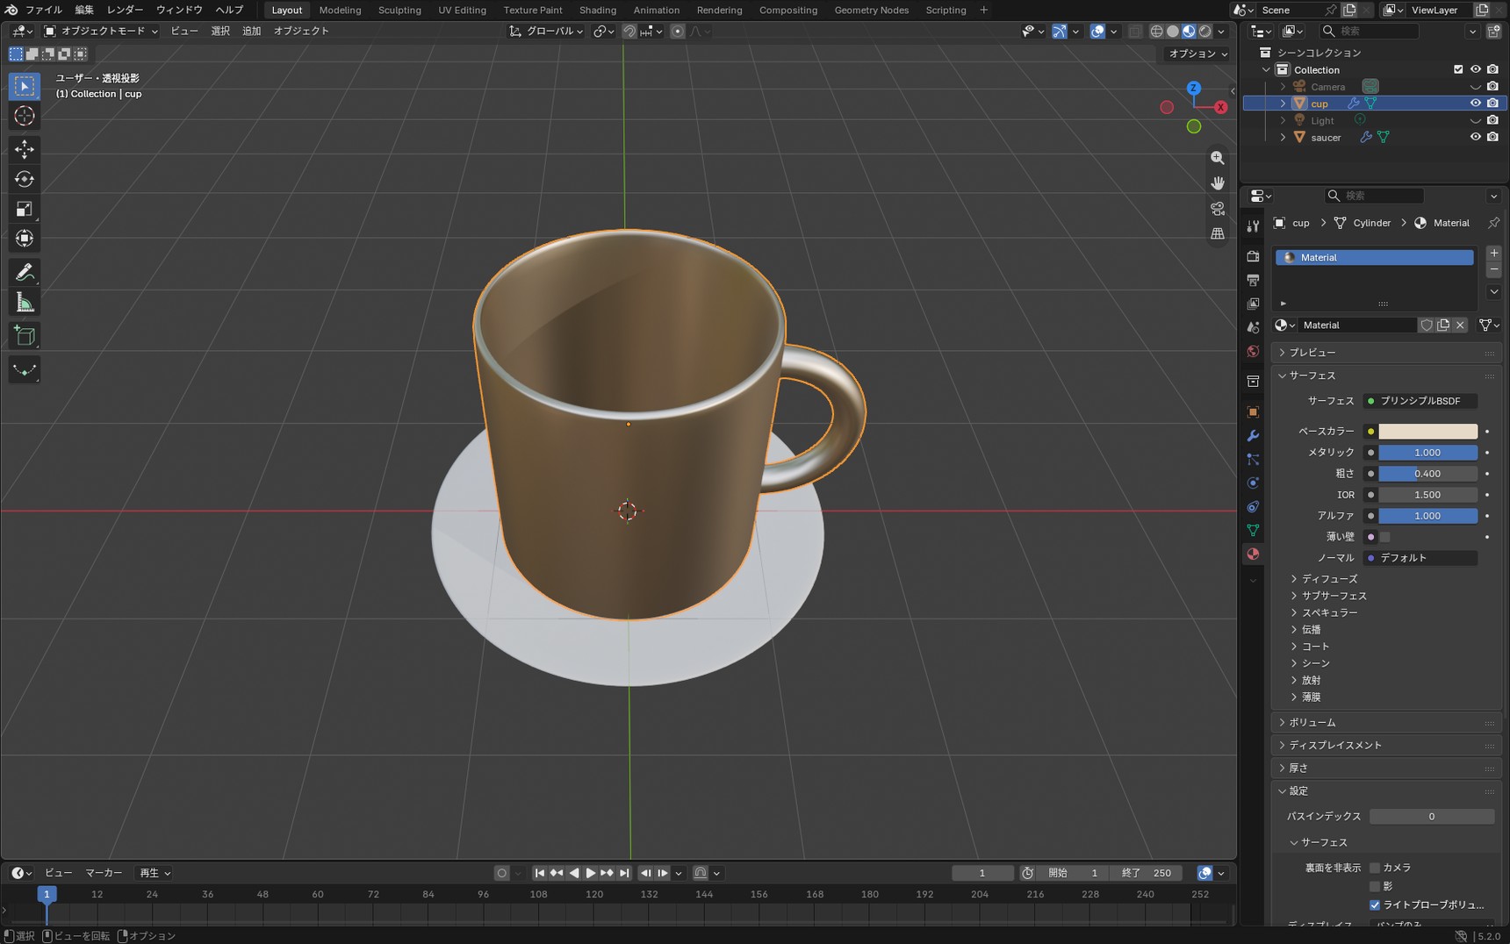Click the ベースカラー color swatch
Image resolution: width=1510 pixels, height=944 pixels.
(x=1427, y=432)
